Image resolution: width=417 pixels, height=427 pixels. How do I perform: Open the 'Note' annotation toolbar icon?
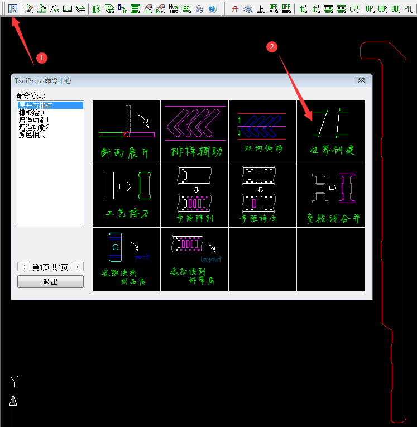pyautogui.click(x=174, y=9)
